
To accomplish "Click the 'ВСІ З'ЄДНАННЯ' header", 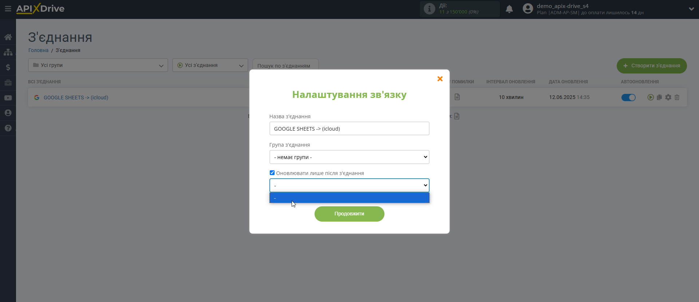I will [44, 82].
